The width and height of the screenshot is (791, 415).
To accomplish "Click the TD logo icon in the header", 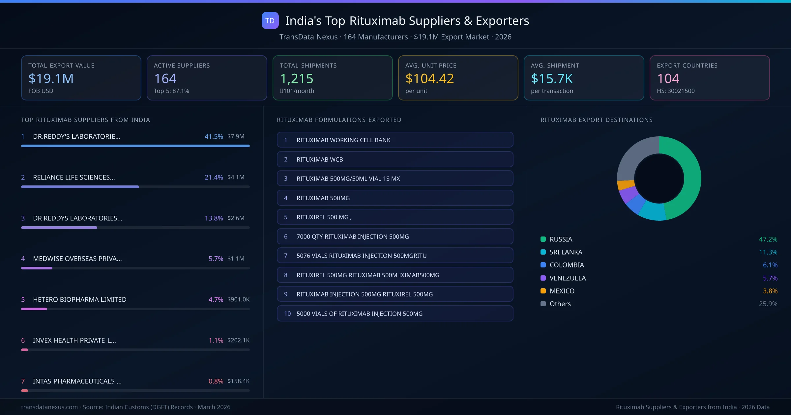I will 270,21.
